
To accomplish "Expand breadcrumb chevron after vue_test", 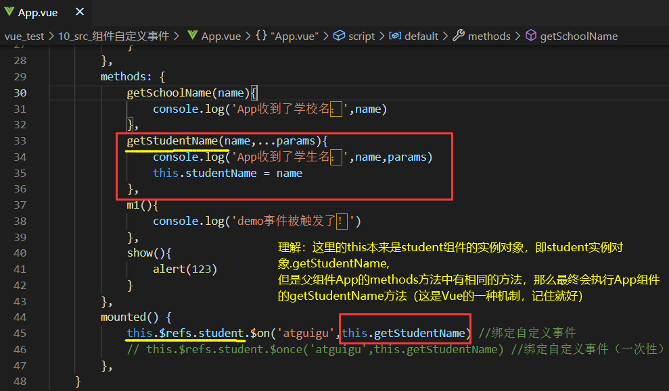I will pyautogui.click(x=51, y=36).
